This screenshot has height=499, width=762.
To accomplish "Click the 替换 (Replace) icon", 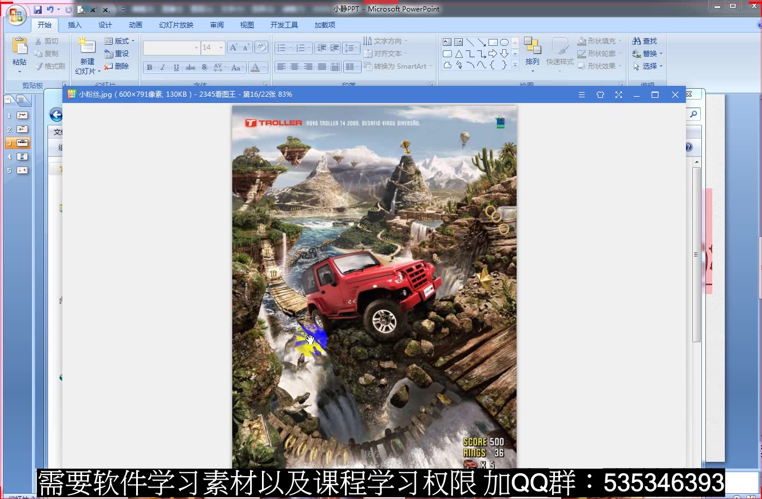I will click(x=646, y=53).
